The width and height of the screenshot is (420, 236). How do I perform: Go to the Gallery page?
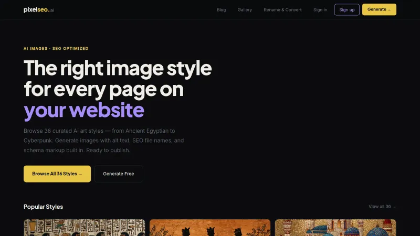click(245, 9)
